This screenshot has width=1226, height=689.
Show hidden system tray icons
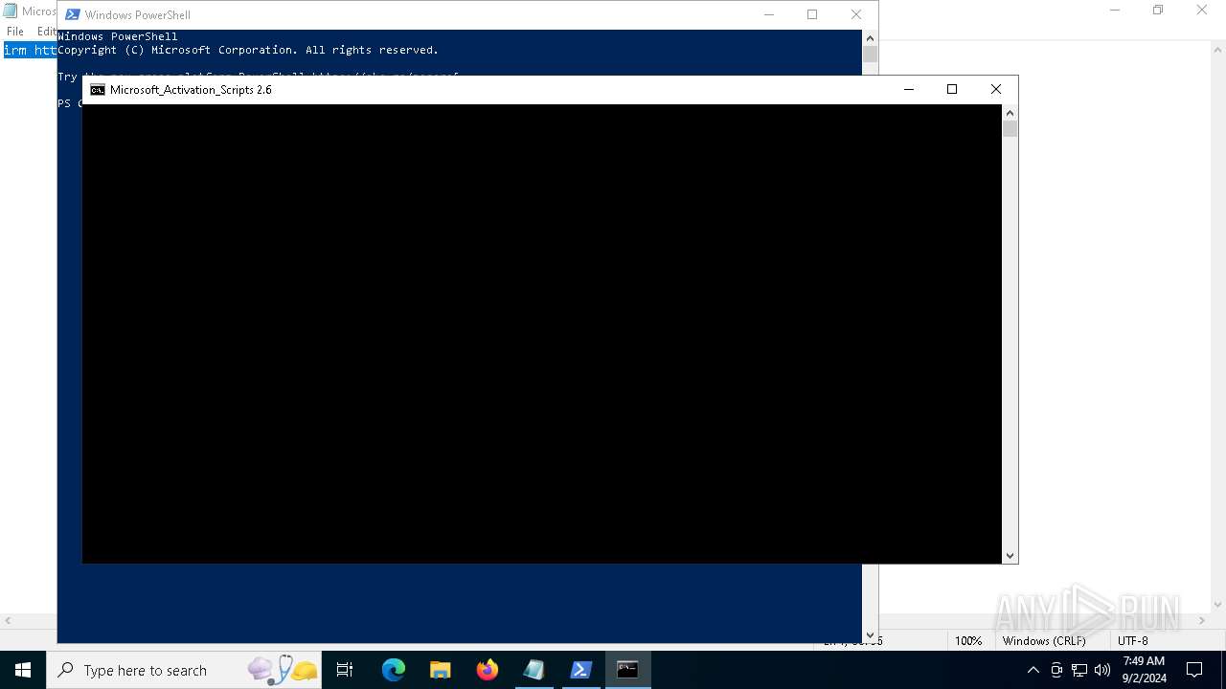tap(1033, 670)
